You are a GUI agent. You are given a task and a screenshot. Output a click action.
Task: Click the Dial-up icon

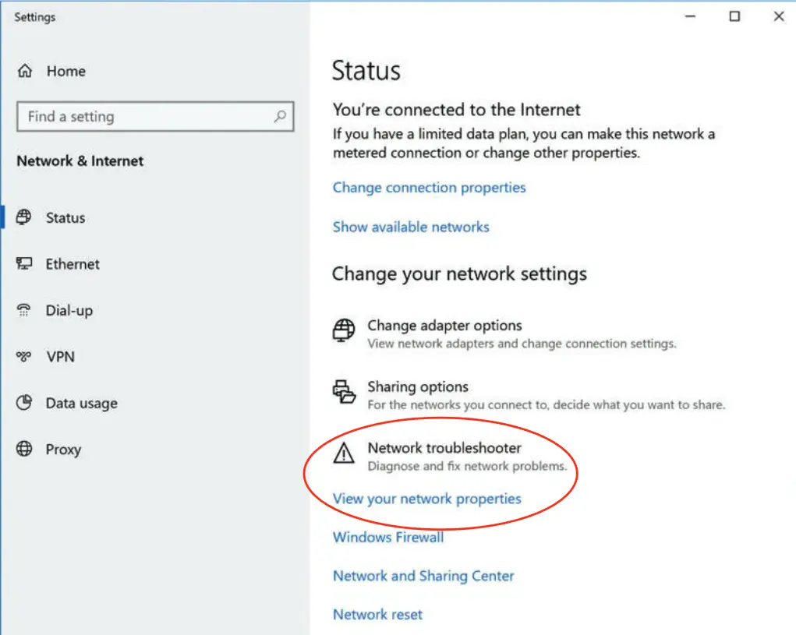(24, 310)
